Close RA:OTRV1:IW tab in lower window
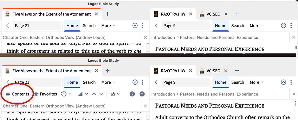Viewport: 298px width, 120px height. [x=191, y=71]
